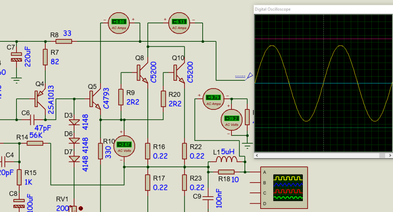Select resistor R8 on the top rail
The image size is (393, 212).
tap(64, 41)
